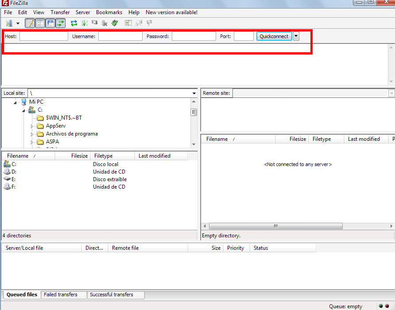The image size is (395, 310).
Task: Click the Disconnect from server icon
Action: (105, 23)
